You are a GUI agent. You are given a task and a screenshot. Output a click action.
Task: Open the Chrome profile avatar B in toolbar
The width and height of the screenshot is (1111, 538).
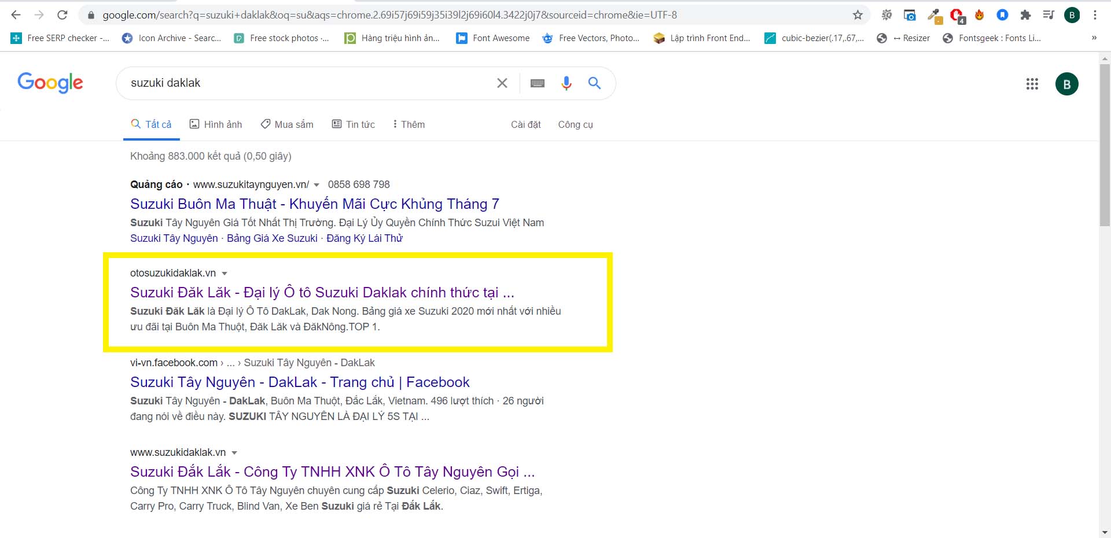pos(1072,15)
